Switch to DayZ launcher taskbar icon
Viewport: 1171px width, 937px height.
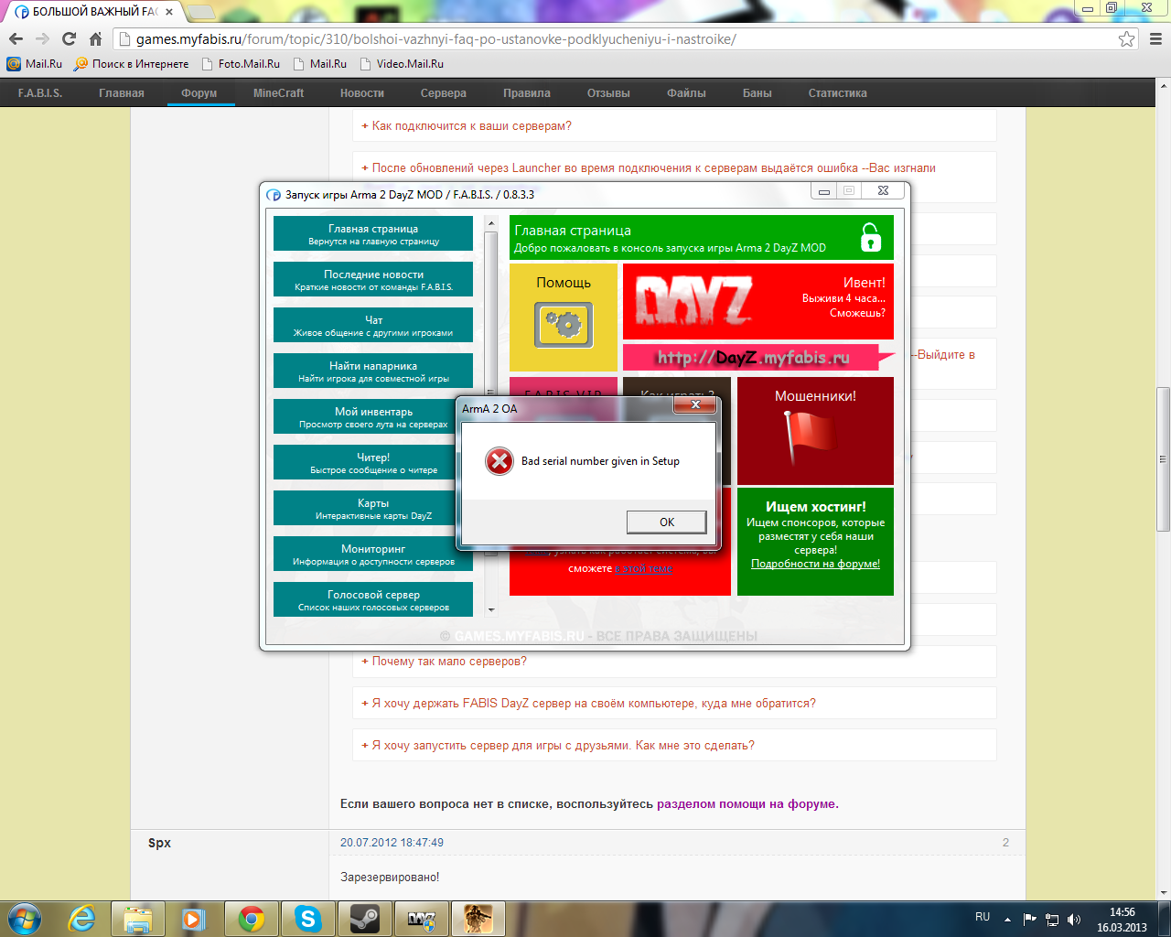tap(422, 919)
